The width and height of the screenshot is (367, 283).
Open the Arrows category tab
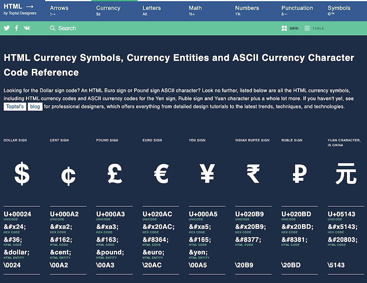click(x=59, y=11)
